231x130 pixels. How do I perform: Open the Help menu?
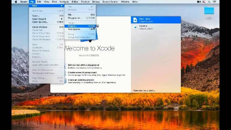[135, 2]
